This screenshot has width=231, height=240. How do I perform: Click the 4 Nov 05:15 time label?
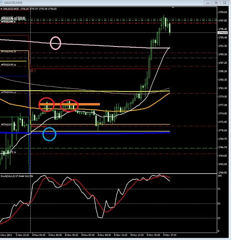71,235
